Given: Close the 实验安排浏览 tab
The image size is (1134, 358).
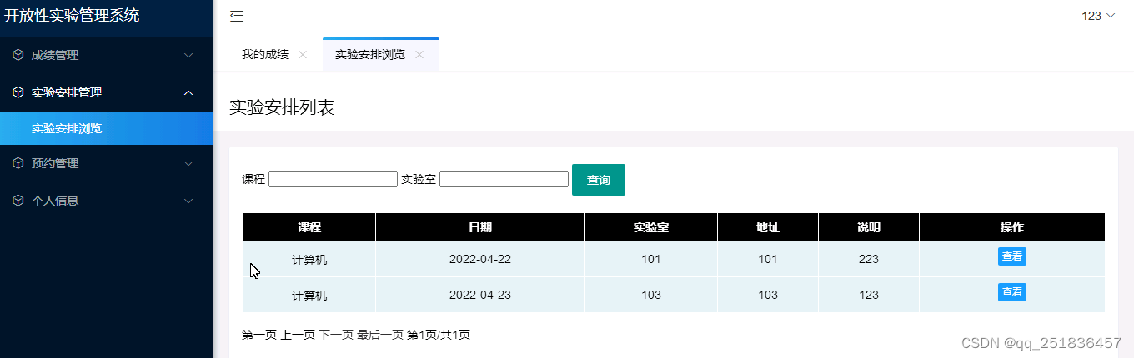Looking at the screenshot, I should pyautogui.click(x=419, y=55).
